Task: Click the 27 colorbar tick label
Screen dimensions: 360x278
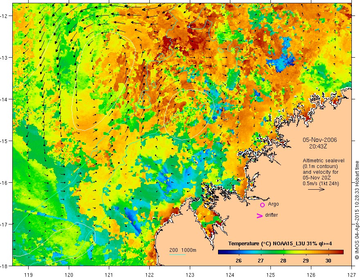Action: pos(261,260)
